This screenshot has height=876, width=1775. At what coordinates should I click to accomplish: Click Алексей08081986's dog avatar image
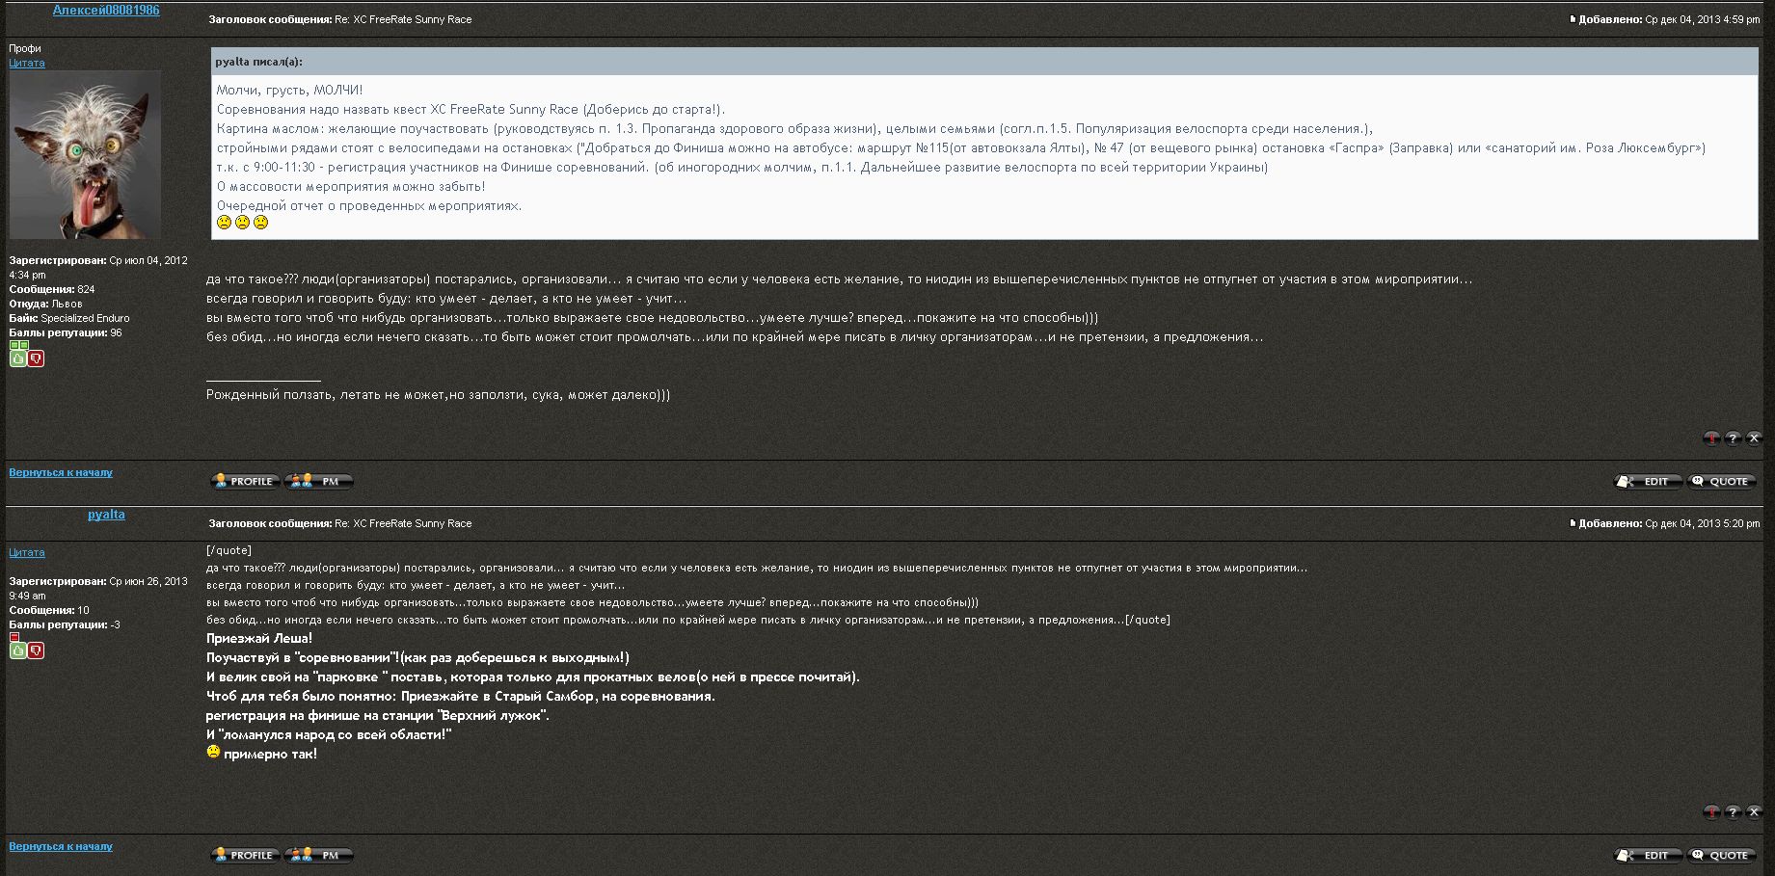[x=85, y=154]
